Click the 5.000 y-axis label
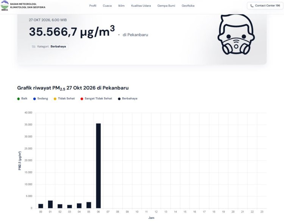Viewport: 284px width, 223px height. [x=29, y=196]
